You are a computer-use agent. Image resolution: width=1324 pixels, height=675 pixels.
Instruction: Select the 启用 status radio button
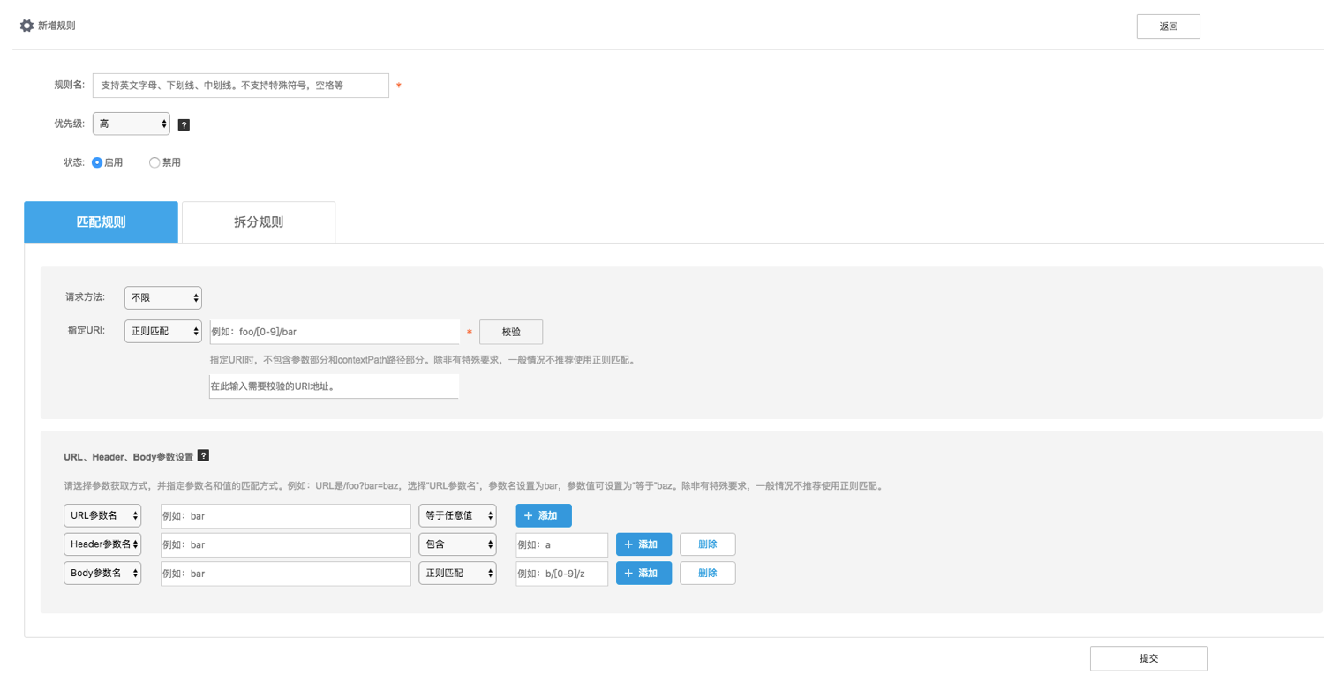coord(97,162)
